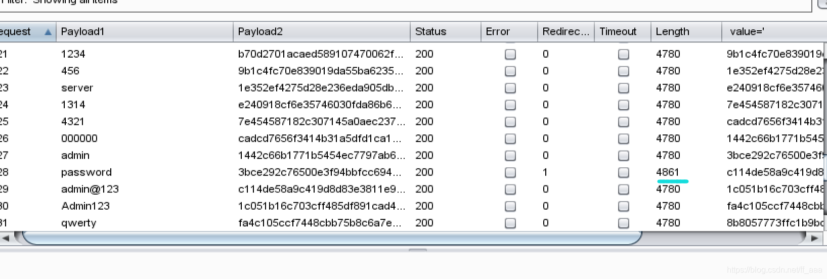Screen dimensions: 827x279
Task: Sort by the Payload2 column header
Action: (x=321, y=31)
